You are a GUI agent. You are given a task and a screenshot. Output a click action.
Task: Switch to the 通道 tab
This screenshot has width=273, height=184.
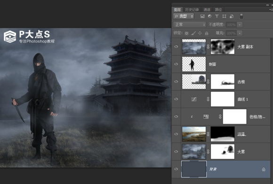tap(207, 9)
